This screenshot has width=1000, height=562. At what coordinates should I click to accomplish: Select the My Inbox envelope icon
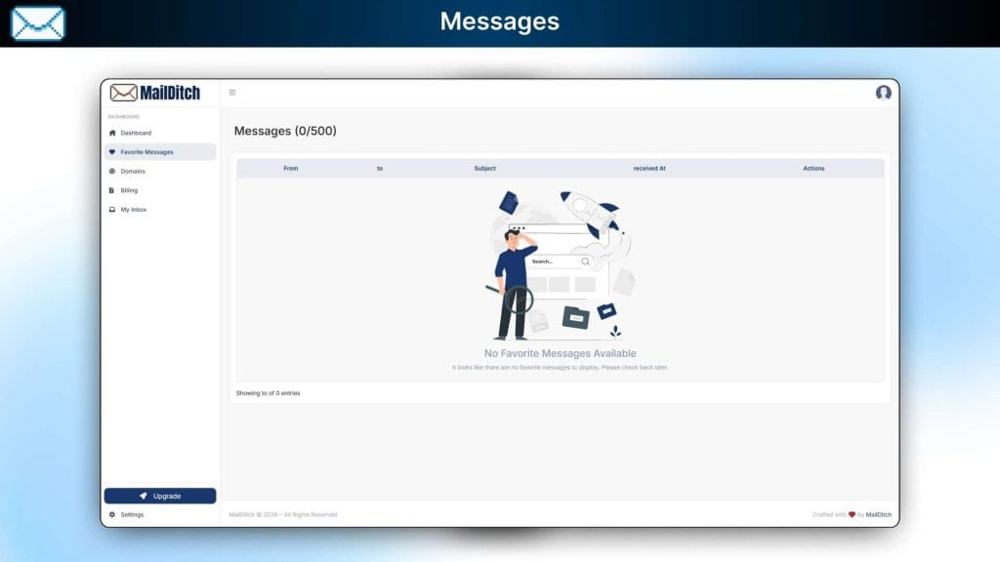[x=114, y=210]
